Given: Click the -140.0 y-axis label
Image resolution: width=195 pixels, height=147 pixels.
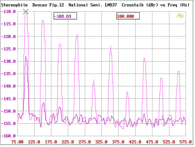Looking at the screenshot, I should click(x=8, y=86).
